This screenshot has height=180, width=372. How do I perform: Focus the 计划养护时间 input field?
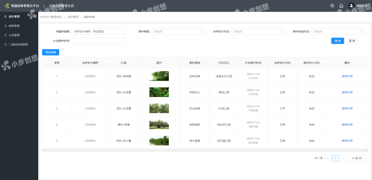[99, 41]
